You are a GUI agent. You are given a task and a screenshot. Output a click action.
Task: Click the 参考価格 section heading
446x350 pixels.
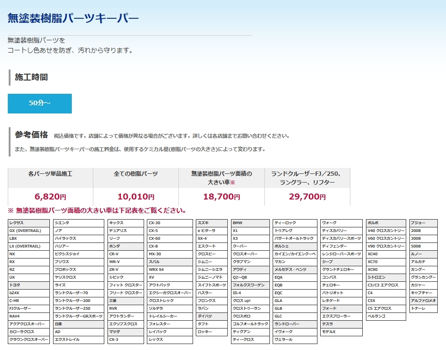[x=31, y=135]
